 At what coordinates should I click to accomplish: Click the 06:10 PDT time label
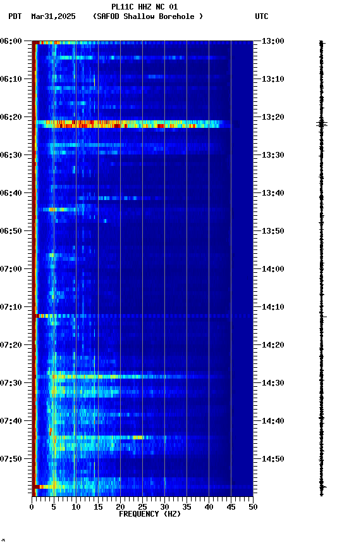(x=11, y=79)
